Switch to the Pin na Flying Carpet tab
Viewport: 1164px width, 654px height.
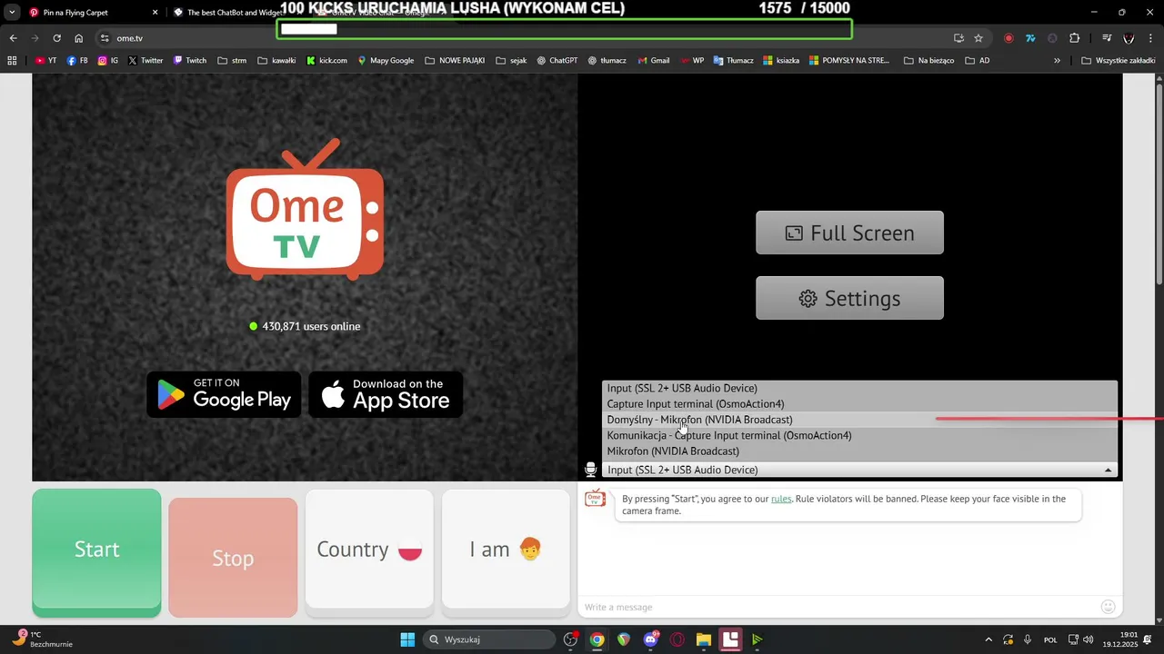pyautogui.click(x=93, y=13)
